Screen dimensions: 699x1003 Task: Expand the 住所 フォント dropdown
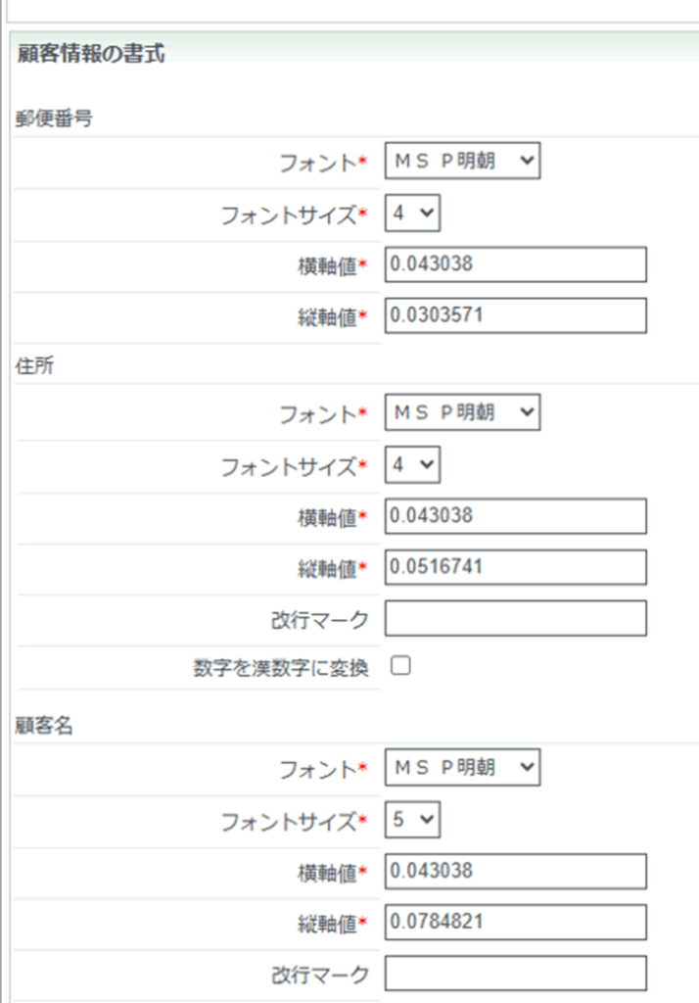462,413
